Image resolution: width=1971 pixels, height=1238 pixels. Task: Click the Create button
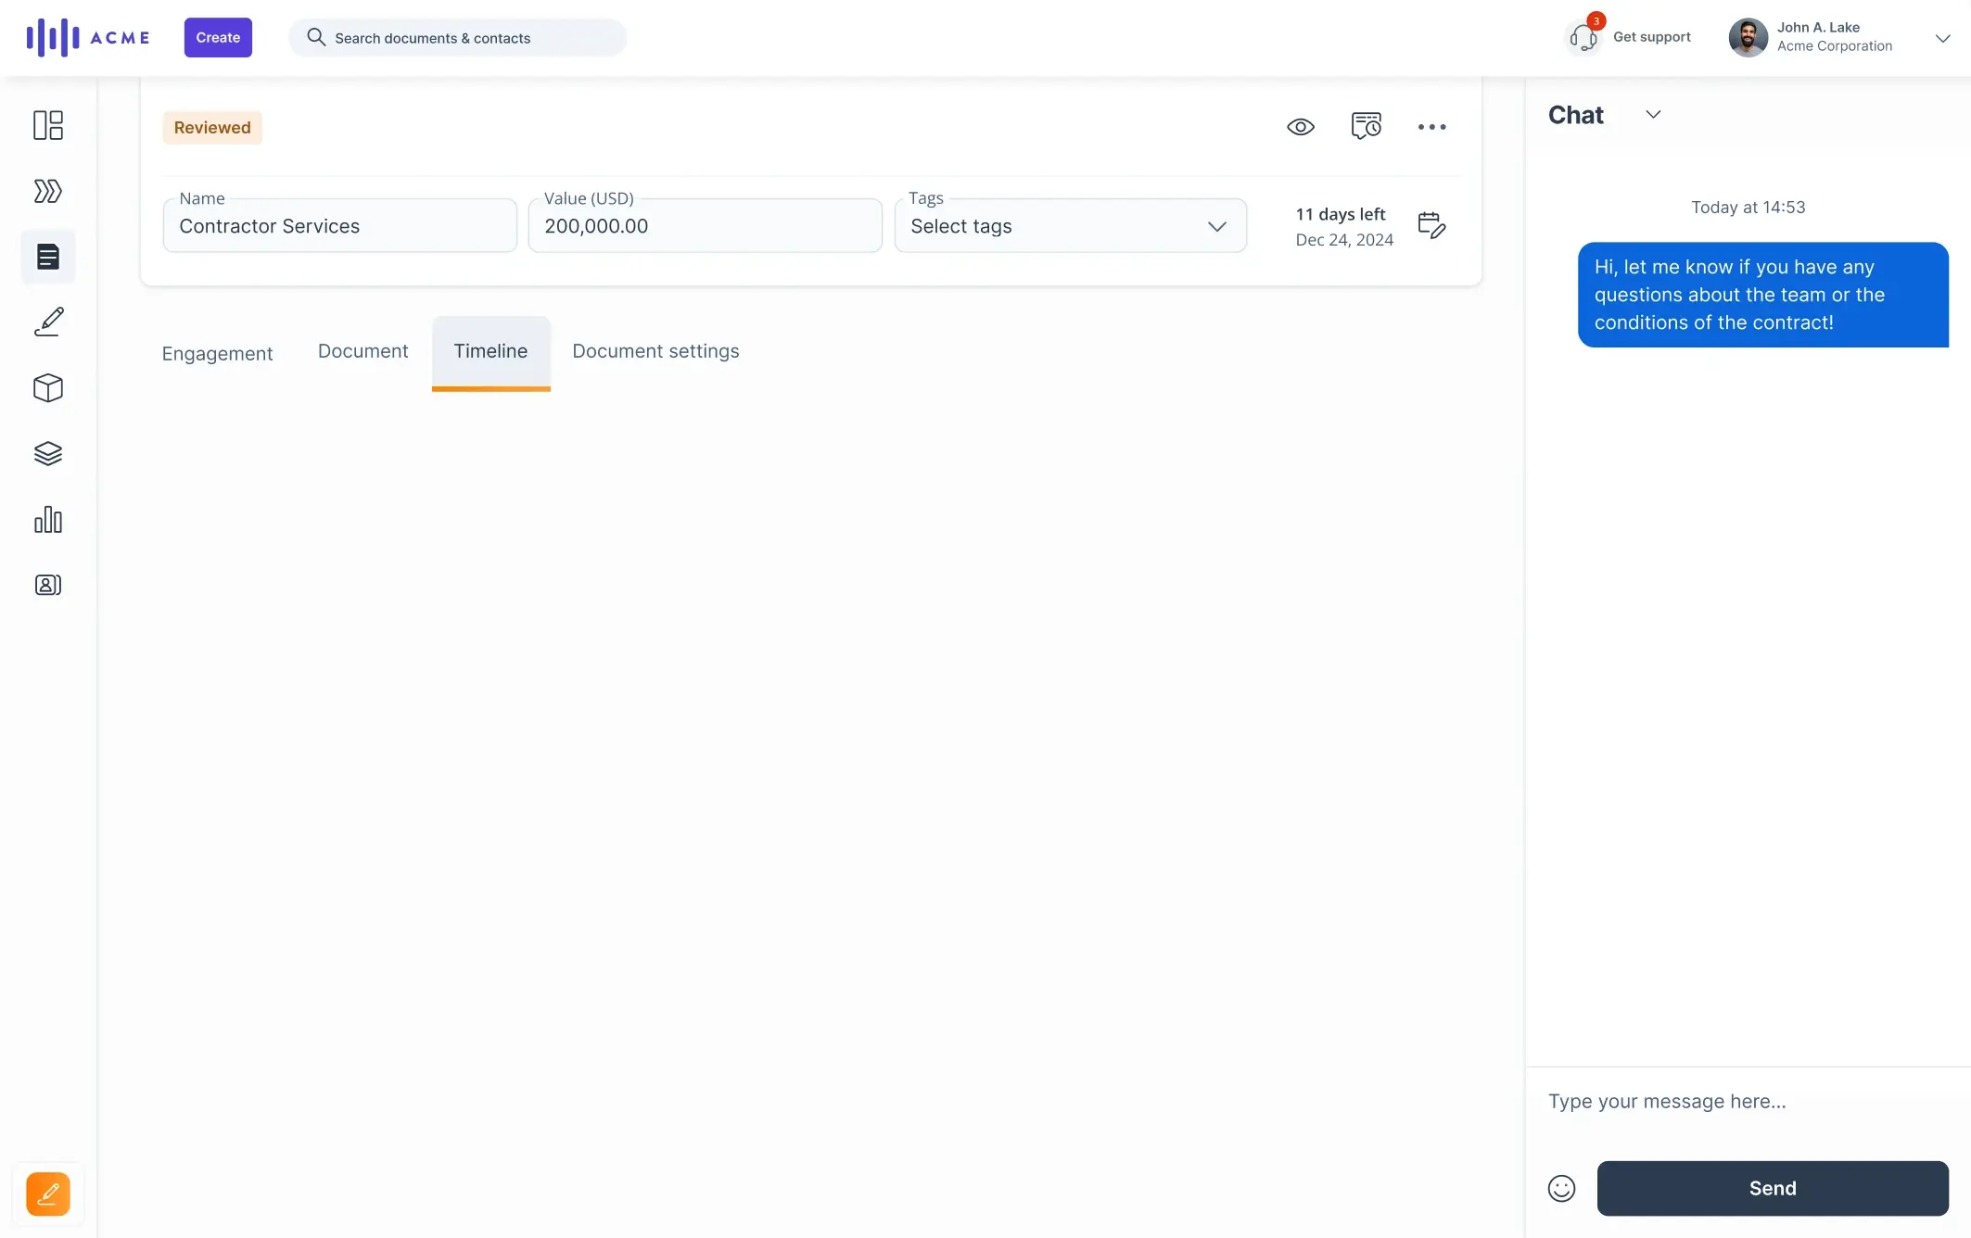point(217,35)
